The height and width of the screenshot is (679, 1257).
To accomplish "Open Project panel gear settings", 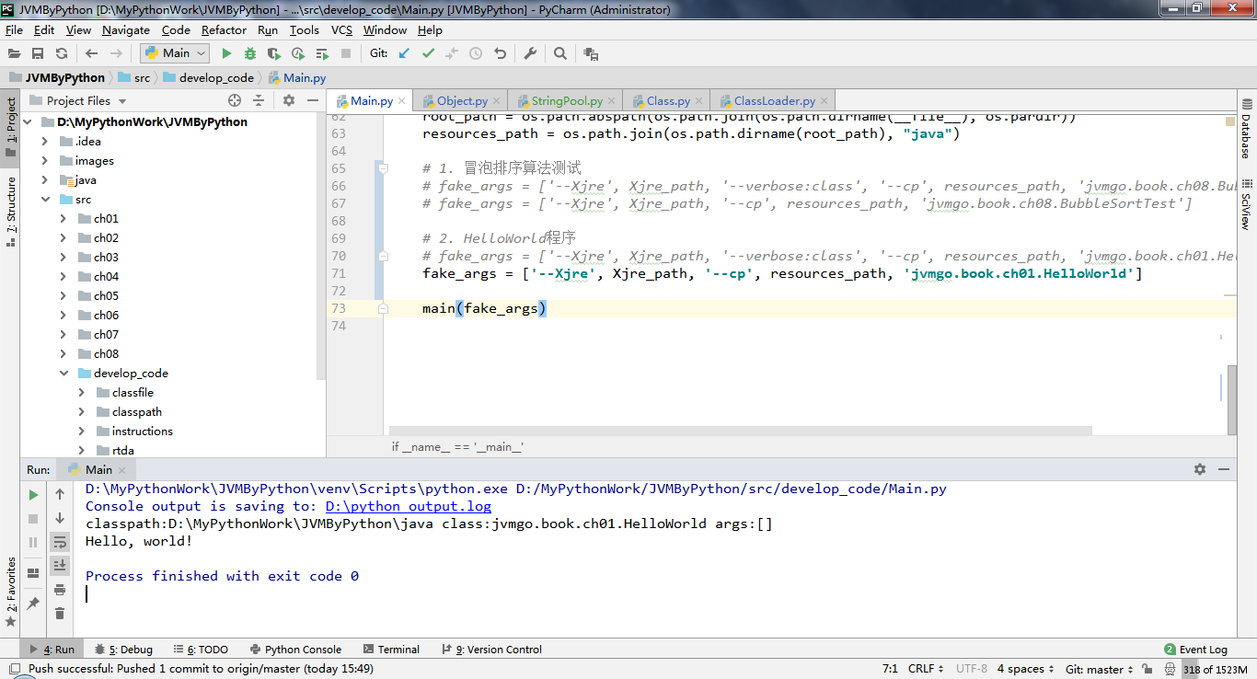I will point(289,100).
